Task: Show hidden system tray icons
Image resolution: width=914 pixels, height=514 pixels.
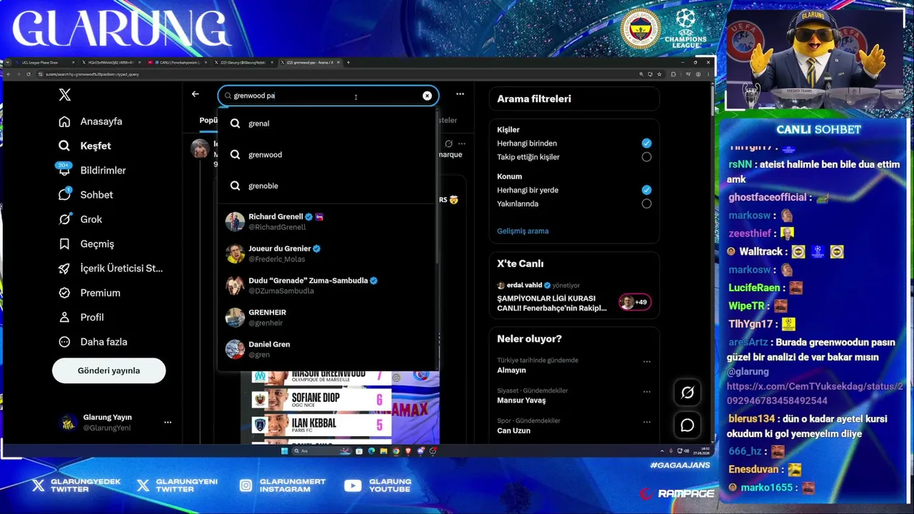Action: 662,451
